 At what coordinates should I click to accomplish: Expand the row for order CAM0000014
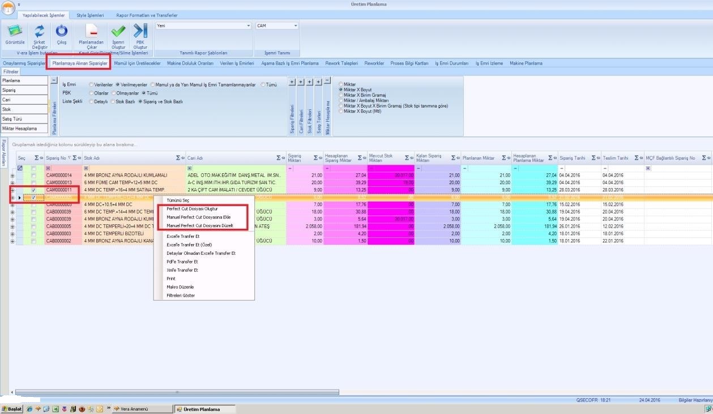12,176
